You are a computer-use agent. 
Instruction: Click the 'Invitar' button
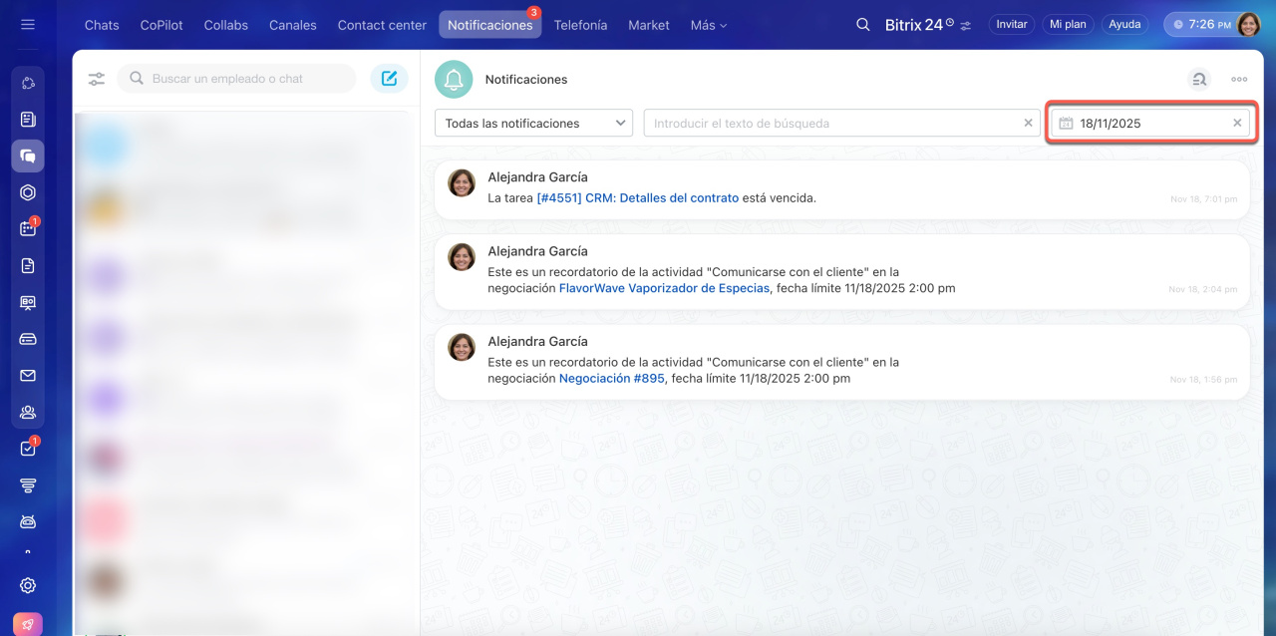point(1011,25)
